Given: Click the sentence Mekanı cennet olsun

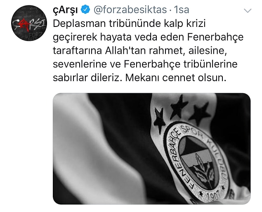Looking at the screenshot, I should coord(176,78).
